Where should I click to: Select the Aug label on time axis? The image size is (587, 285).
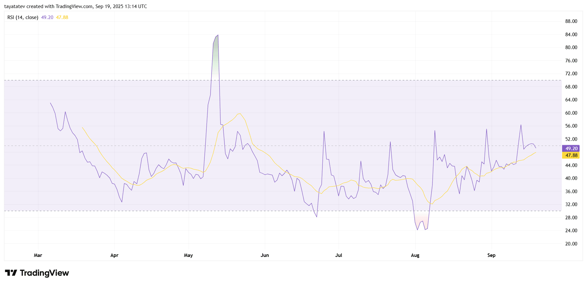point(415,255)
